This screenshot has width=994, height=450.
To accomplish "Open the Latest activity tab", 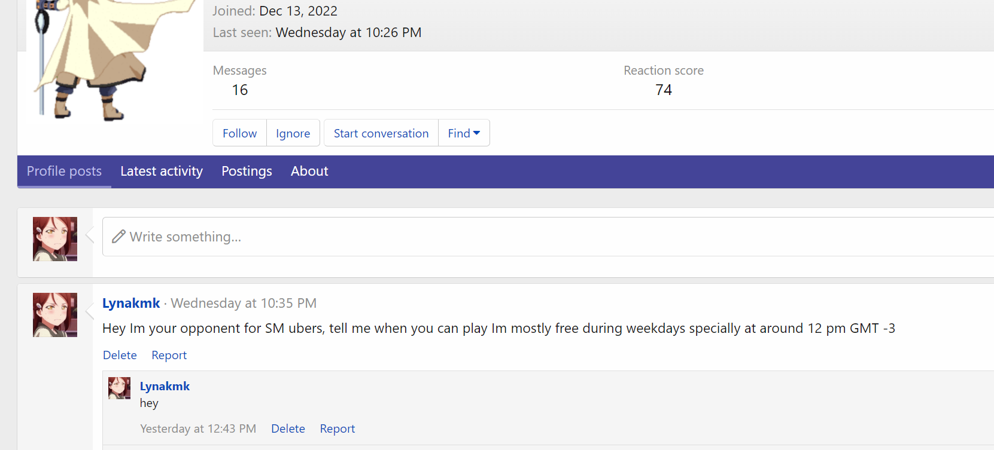I will (162, 172).
